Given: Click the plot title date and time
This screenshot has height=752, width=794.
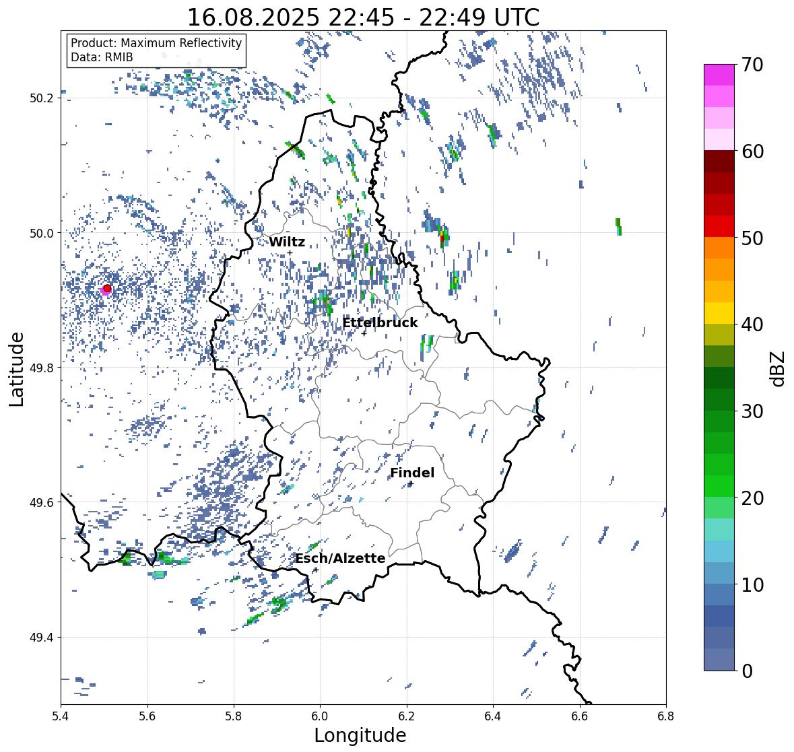Looking at the screenshot, I should coord(363,18).
